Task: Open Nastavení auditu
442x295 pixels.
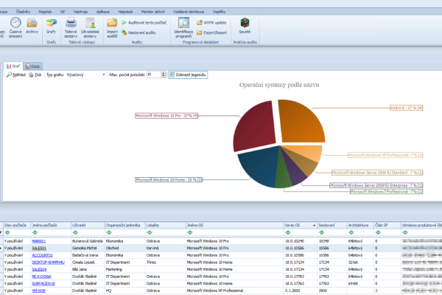Action: point(138,32)
